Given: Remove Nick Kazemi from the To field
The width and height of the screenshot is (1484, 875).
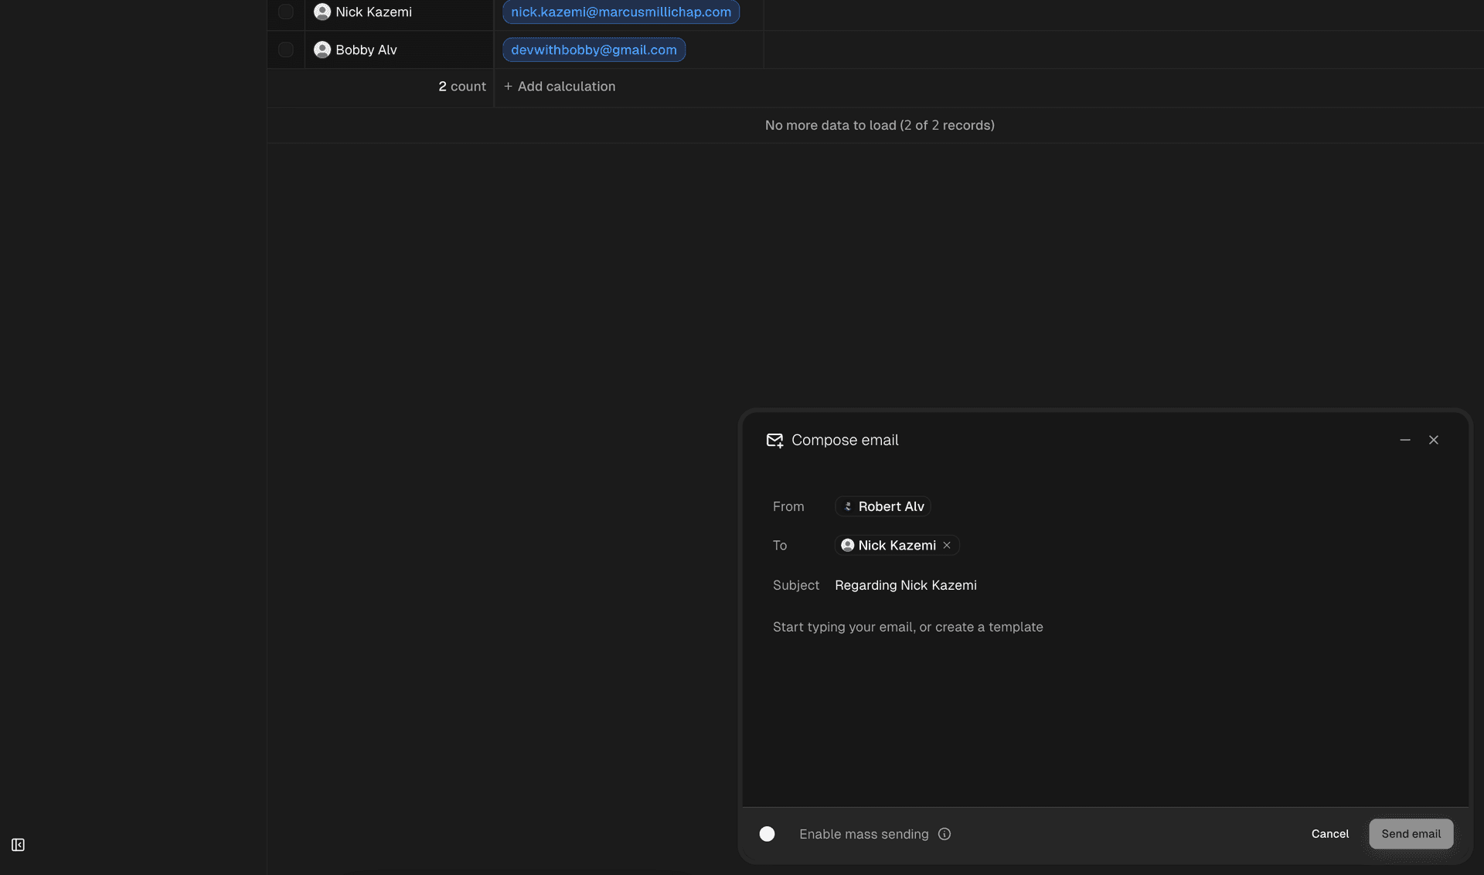Looking at the screenshot, I should pyautogui.click(x=947, y=545).
